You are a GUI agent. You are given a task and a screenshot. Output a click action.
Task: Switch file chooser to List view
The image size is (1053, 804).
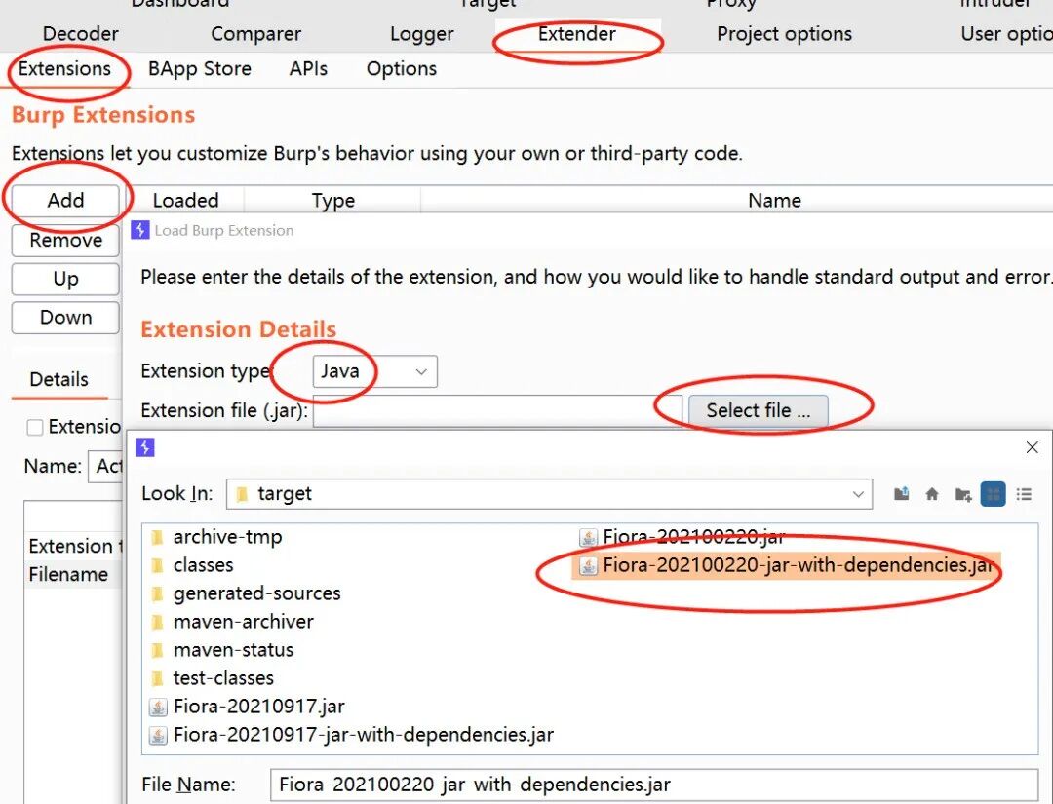point(994,494)
